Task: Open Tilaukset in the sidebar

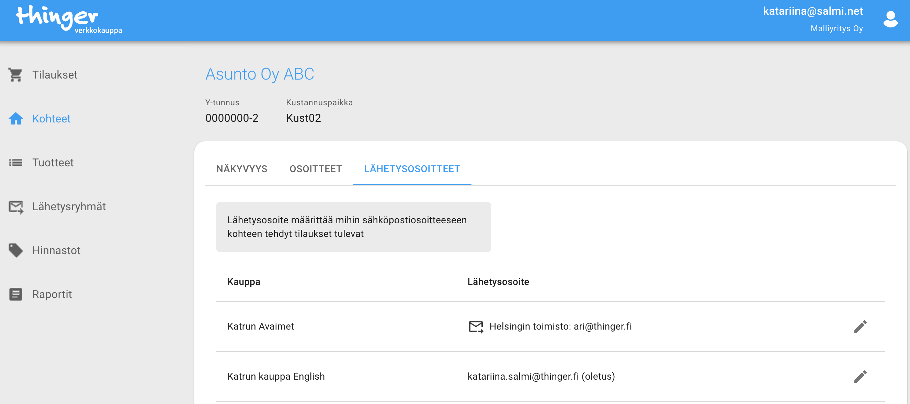Action: click(55, 75)
